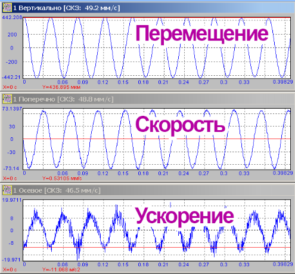The height and width of the screenshot is (274, 295).
Task: Click the X=0 с readout under the Поперечно chart
Action: (x=10, y=178)
